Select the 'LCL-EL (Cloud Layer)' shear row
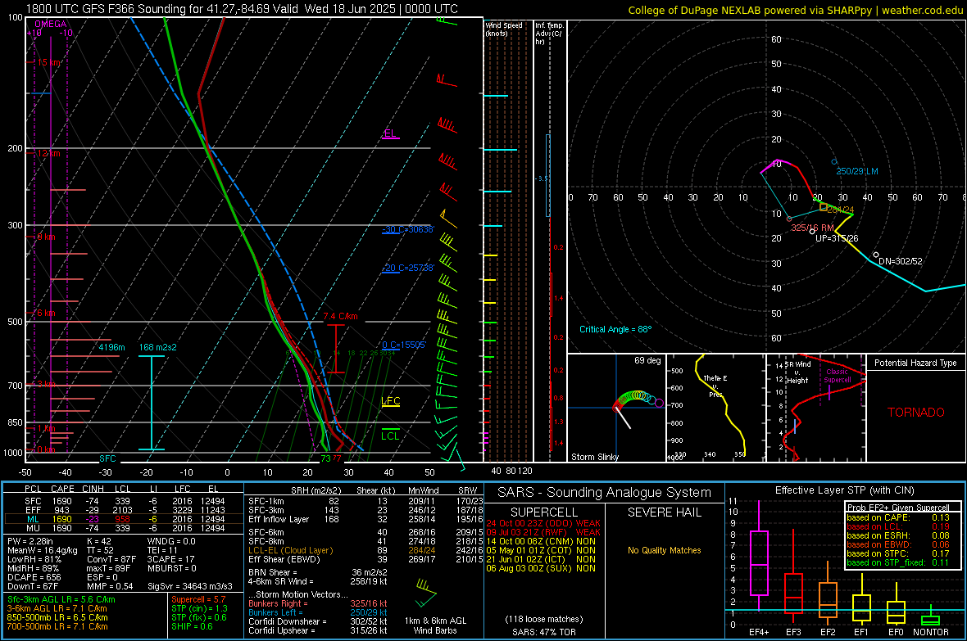 click(365, 550)
